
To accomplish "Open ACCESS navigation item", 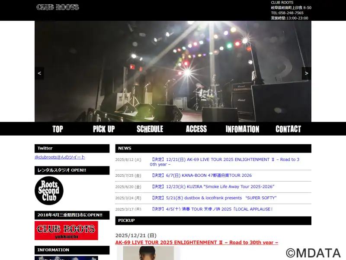I will (196, 129).
